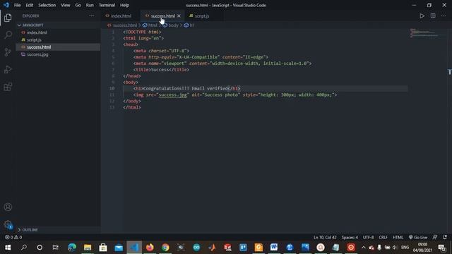Open the Terminal menu
The height and width of the screenshot is (254, 452).
[107, 5]
